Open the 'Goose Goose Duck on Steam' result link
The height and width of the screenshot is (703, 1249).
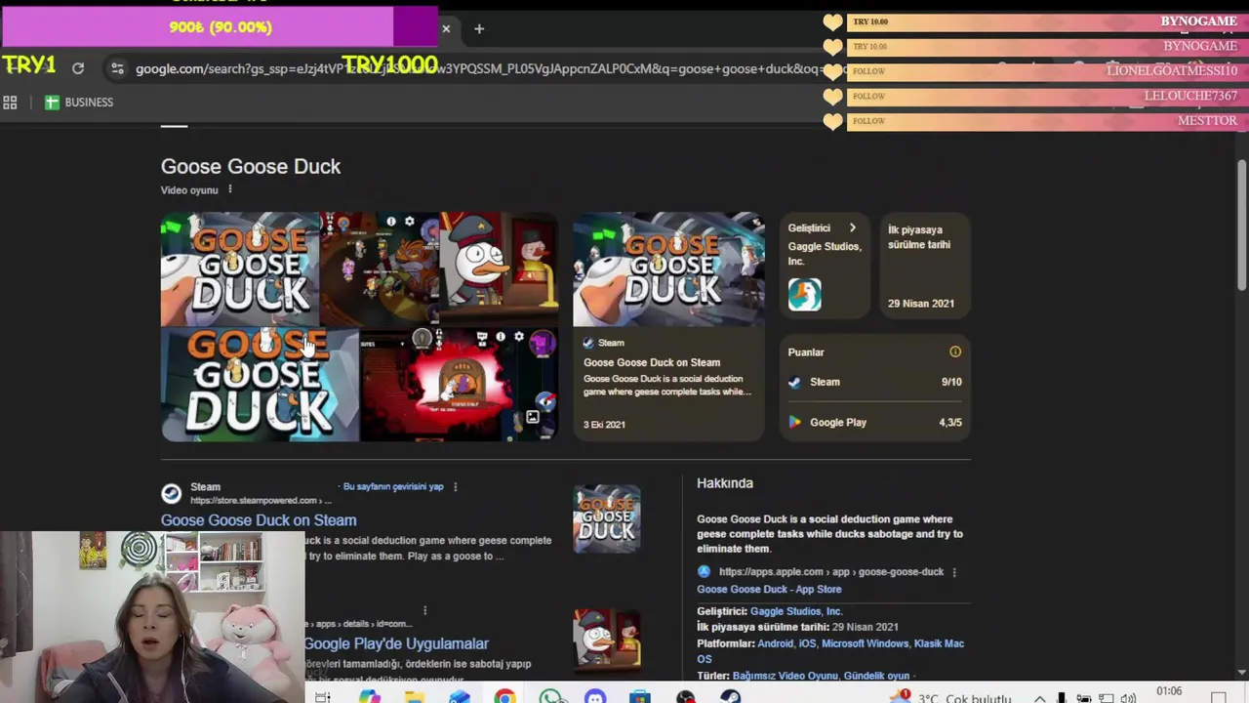(259, 520)
